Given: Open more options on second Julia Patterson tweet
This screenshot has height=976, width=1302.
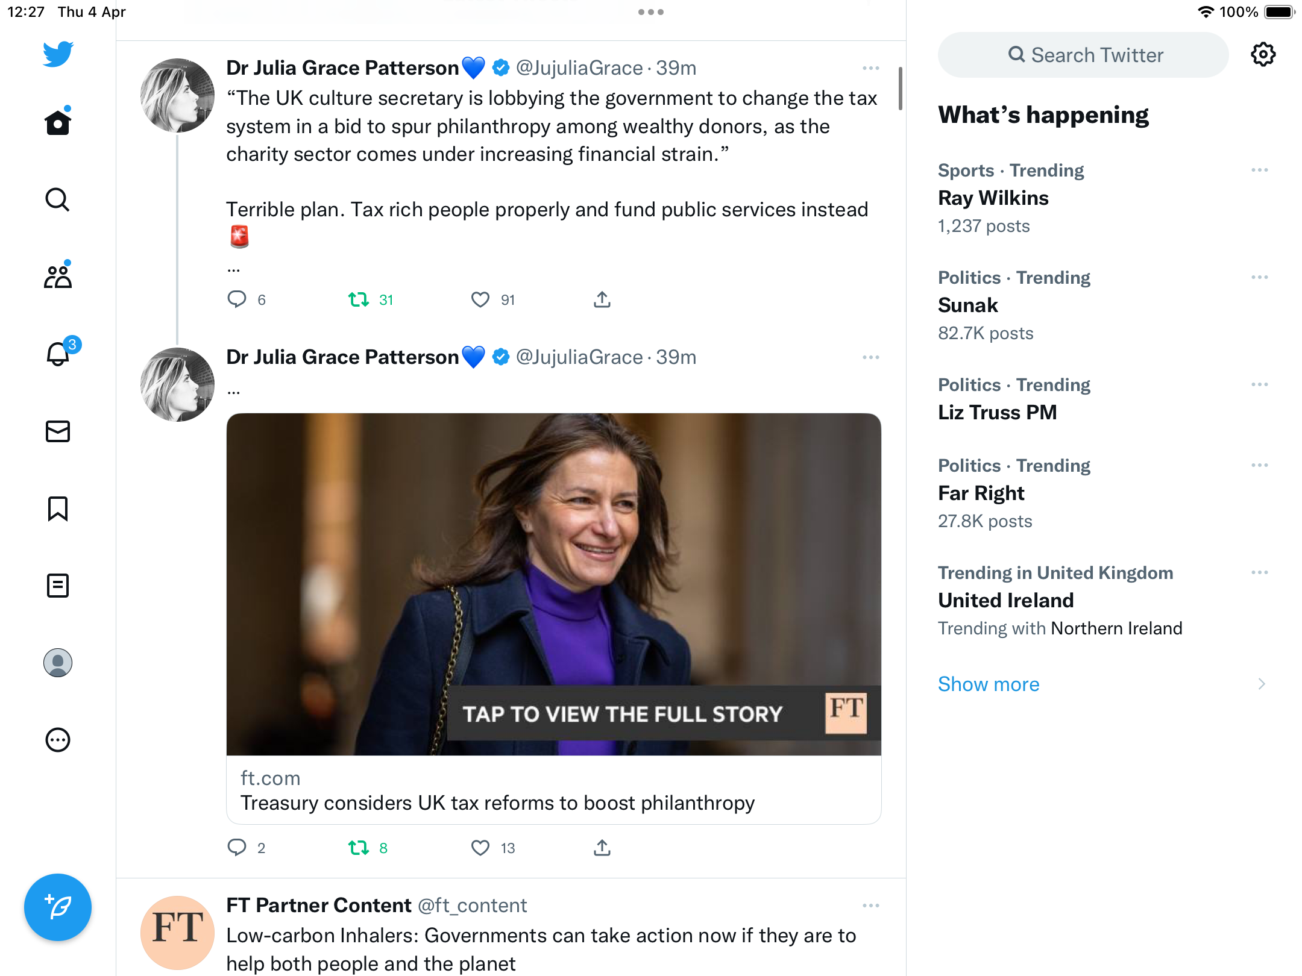Looking at the screenshot, I should pyautogui.click(x=871, y=357).
